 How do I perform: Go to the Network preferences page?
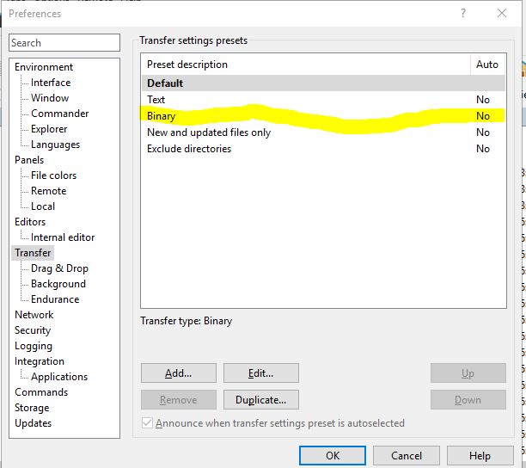pos(34,315)
